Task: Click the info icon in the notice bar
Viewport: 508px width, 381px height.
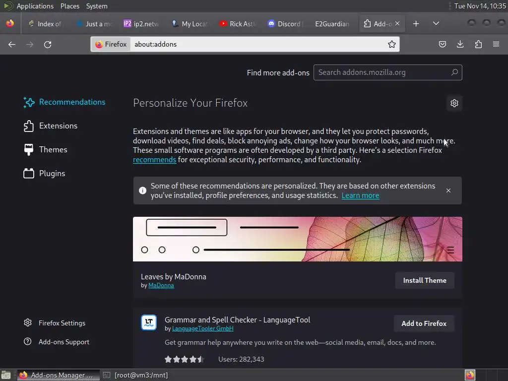Action: [x=142, y=190]
